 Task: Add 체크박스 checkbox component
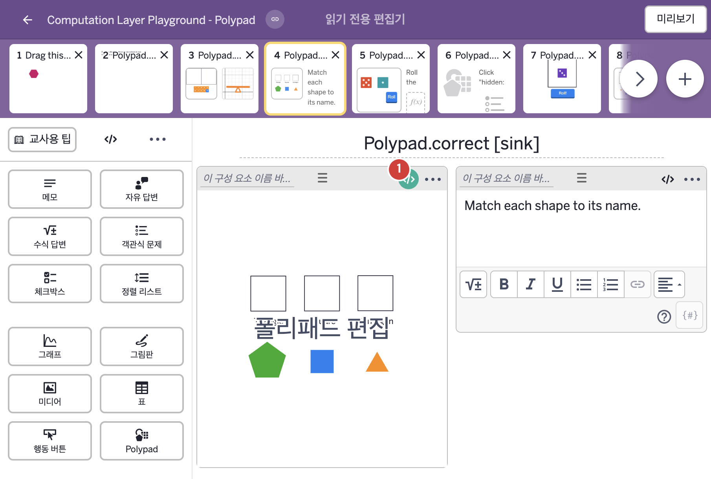point(50,284)
